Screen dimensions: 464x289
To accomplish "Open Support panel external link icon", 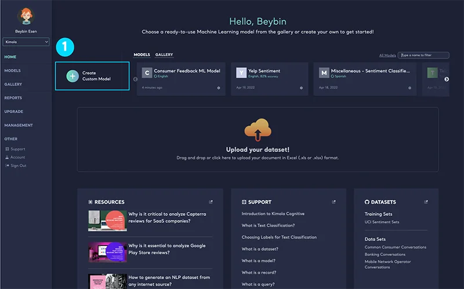I will (333, 202).
